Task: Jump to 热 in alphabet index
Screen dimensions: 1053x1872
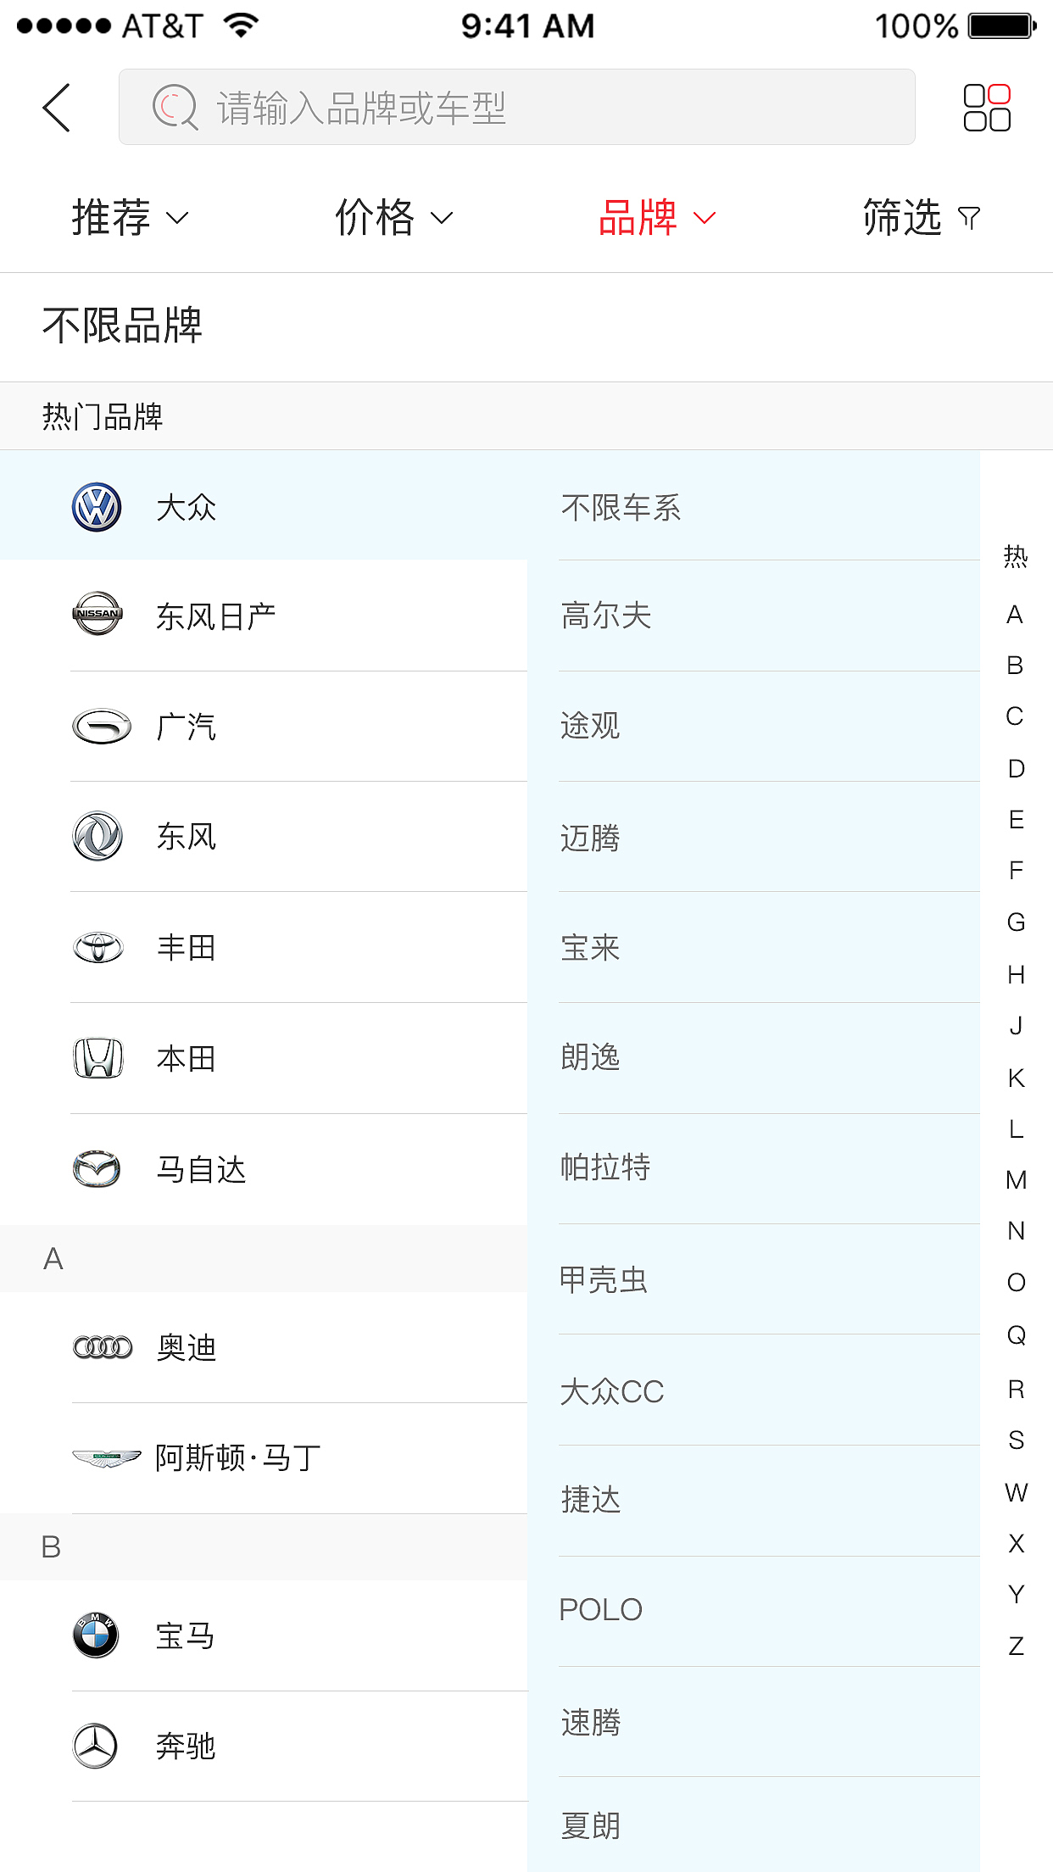Action: [x=1016, y=557]
